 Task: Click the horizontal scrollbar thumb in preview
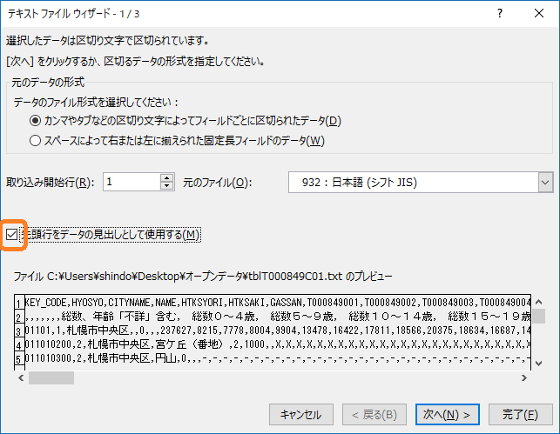pyautogui.click(x=51, y=377)
